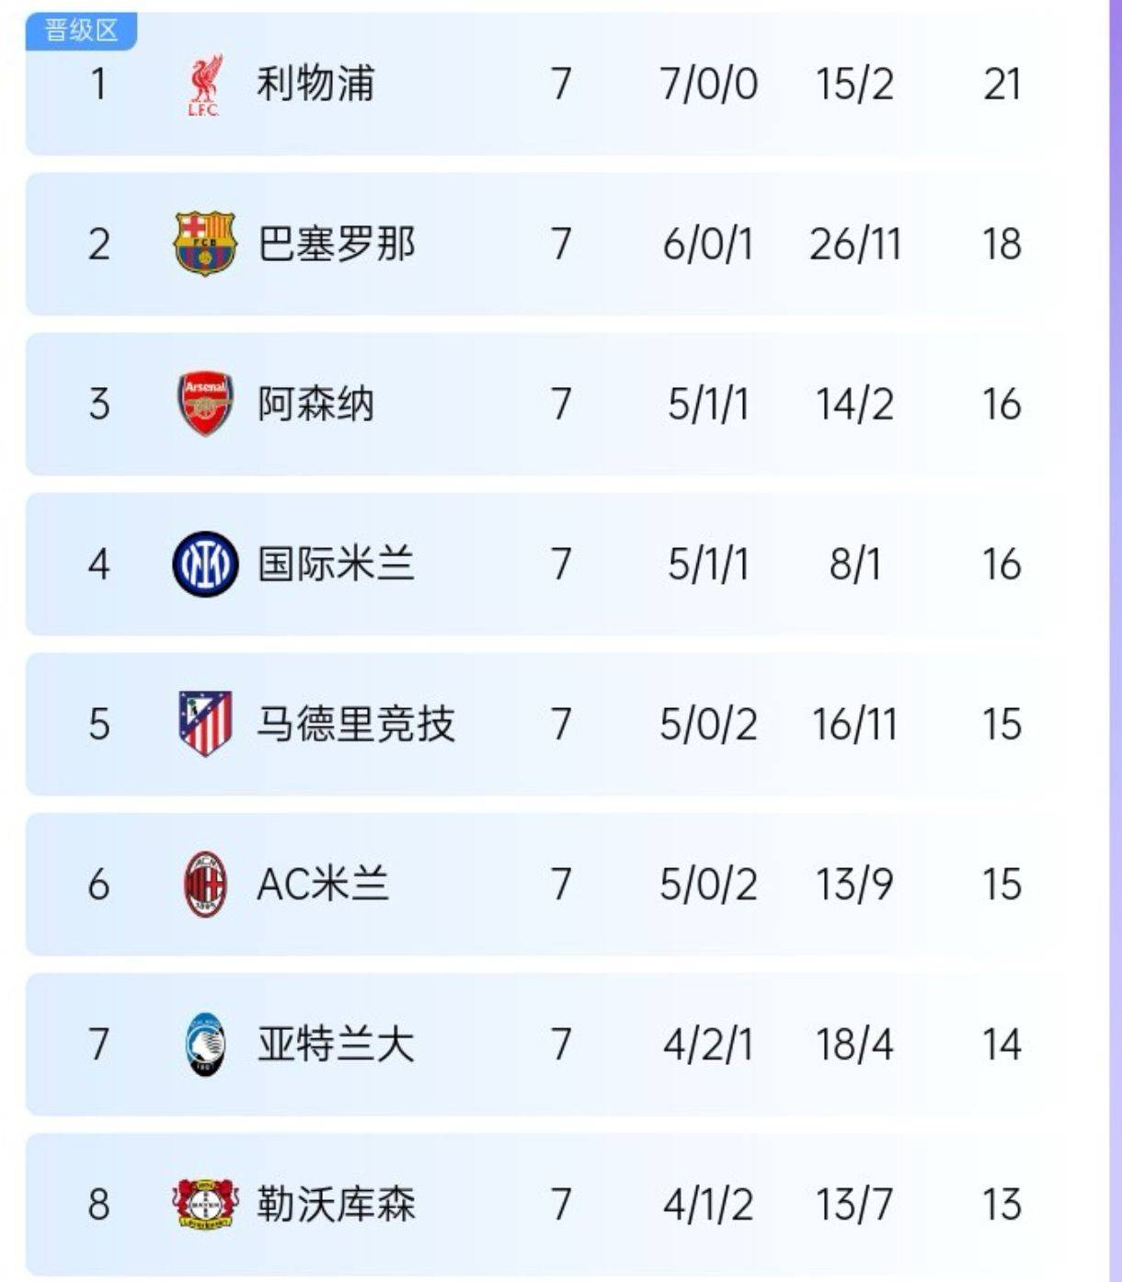
Task: Select the Atalanta club logo
Action: pyautogui.click(x=205, y=1044)
